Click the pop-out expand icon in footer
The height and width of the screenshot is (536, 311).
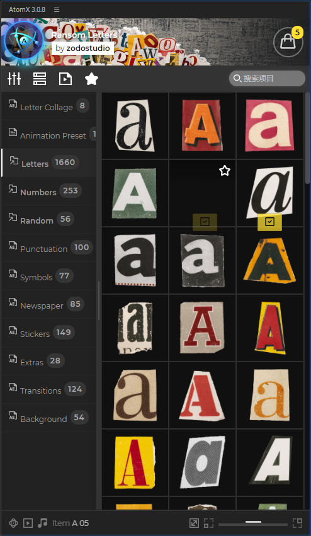click(x=194, y=523)
